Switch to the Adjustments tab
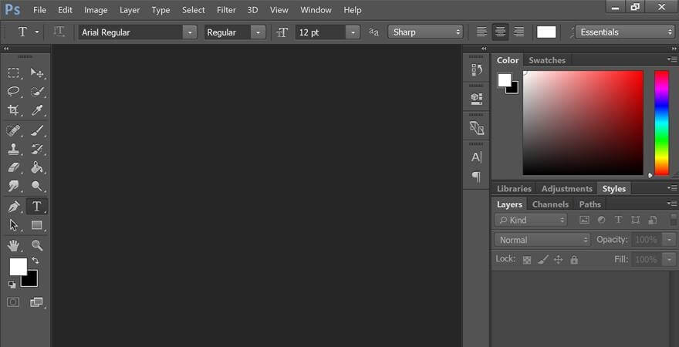The width and height of the screenshot is (679, 347). tap(567, 189)
